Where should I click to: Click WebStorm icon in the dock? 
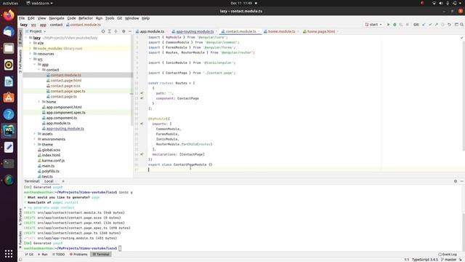(x=9, y=131)
